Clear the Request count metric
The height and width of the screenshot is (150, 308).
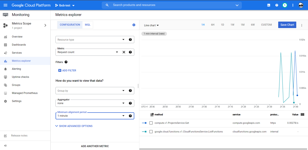[124, 52]
